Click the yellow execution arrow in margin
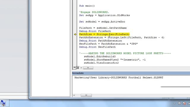Viewport: 190px width, 107px height. (75, 34)
